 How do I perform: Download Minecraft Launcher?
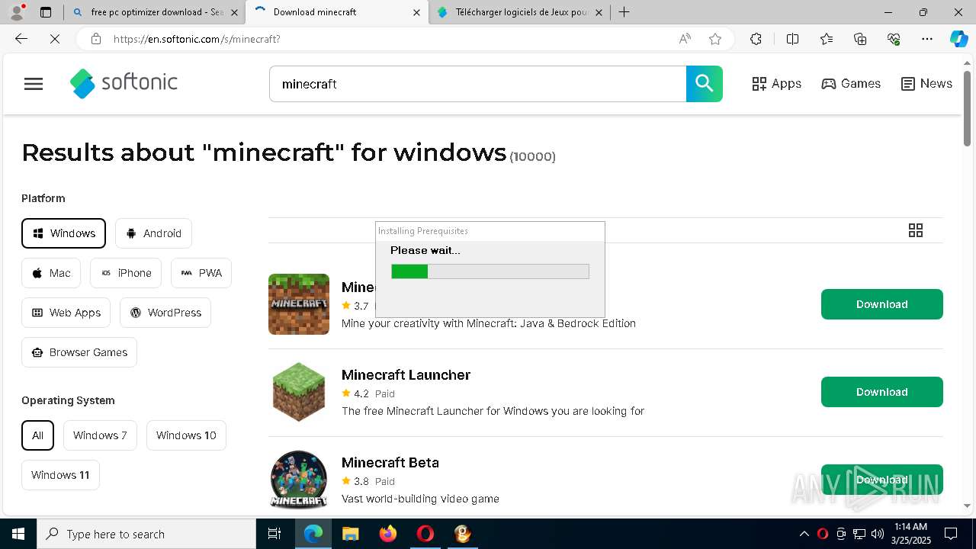coord(881,392)
